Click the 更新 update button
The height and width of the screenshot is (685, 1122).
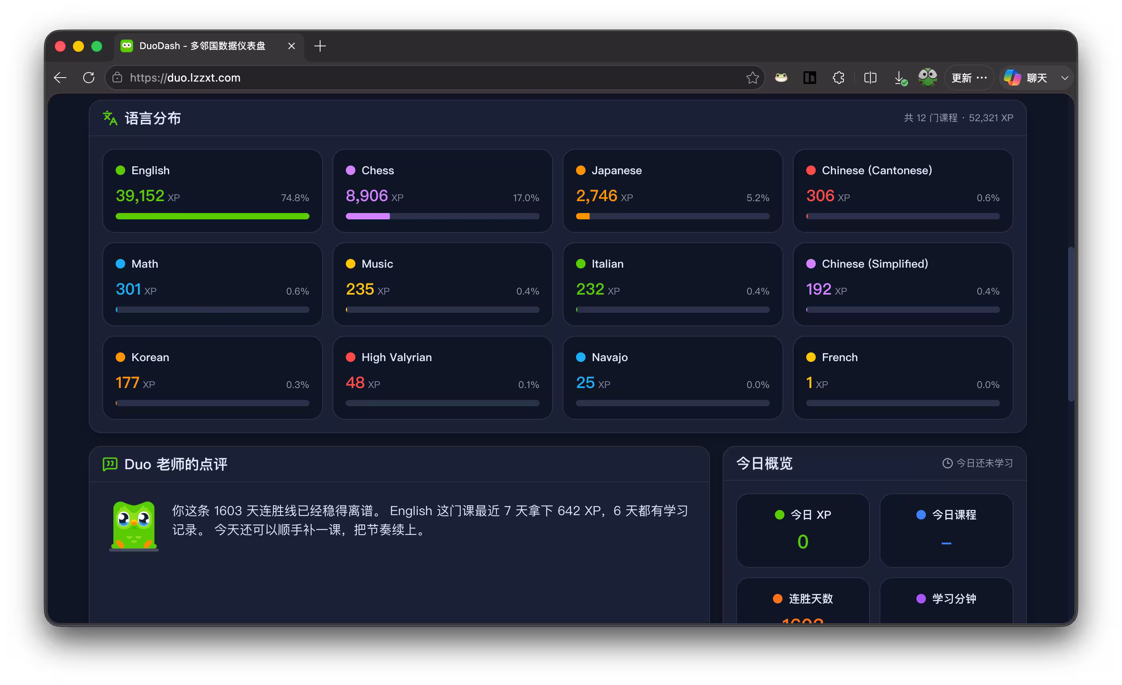(x=969, y=78)
